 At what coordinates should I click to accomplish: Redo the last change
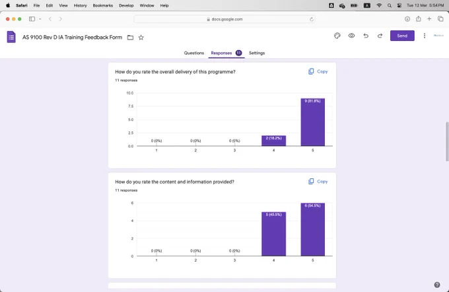point(380,36)
